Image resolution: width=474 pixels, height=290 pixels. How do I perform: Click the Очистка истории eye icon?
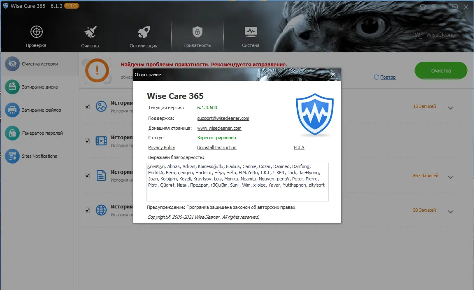pos(12,64)
